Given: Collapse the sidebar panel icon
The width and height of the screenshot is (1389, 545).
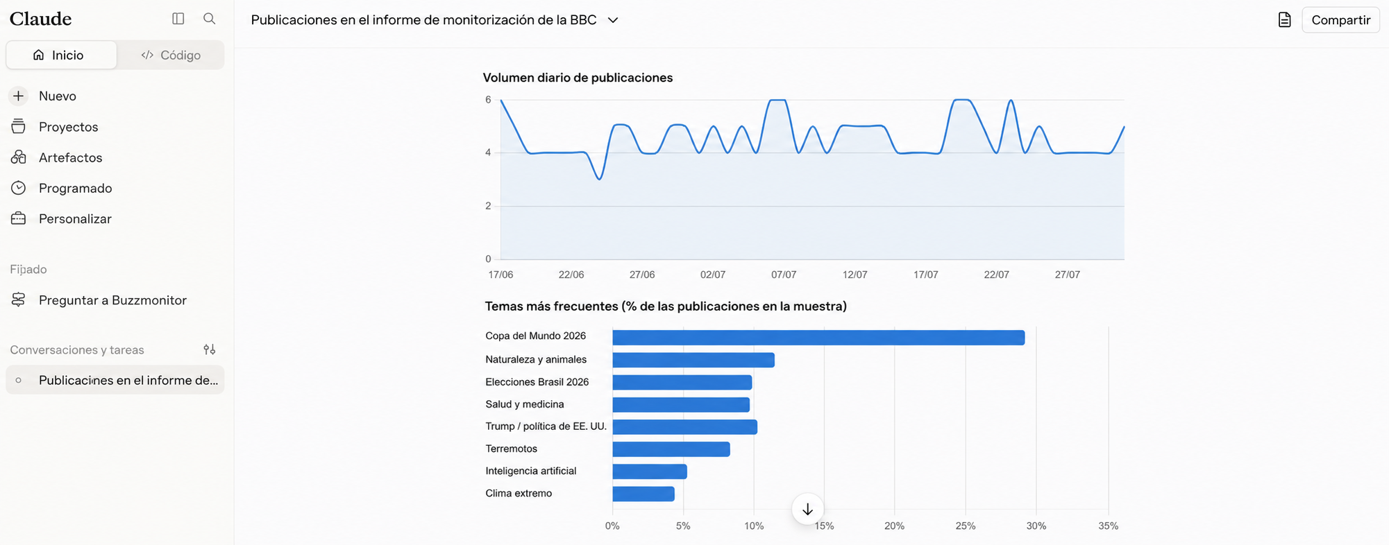Looking at the screenshot, I should tap(178, 19).
